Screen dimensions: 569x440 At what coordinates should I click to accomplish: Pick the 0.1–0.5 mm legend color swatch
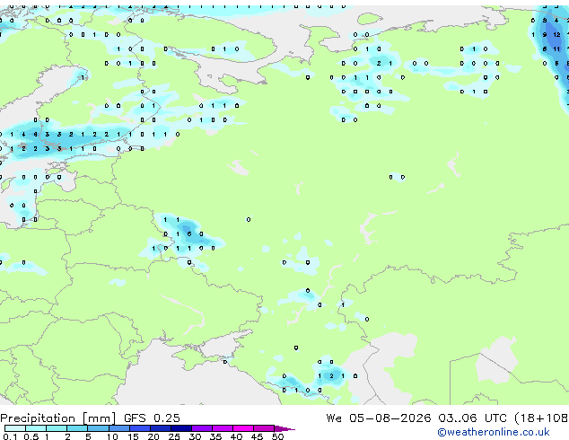pyautogui.click(x=15, y=428)
